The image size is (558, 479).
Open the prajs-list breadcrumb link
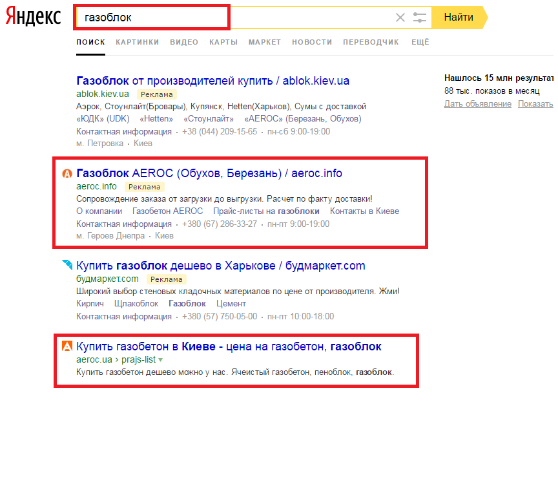(138, 359)
